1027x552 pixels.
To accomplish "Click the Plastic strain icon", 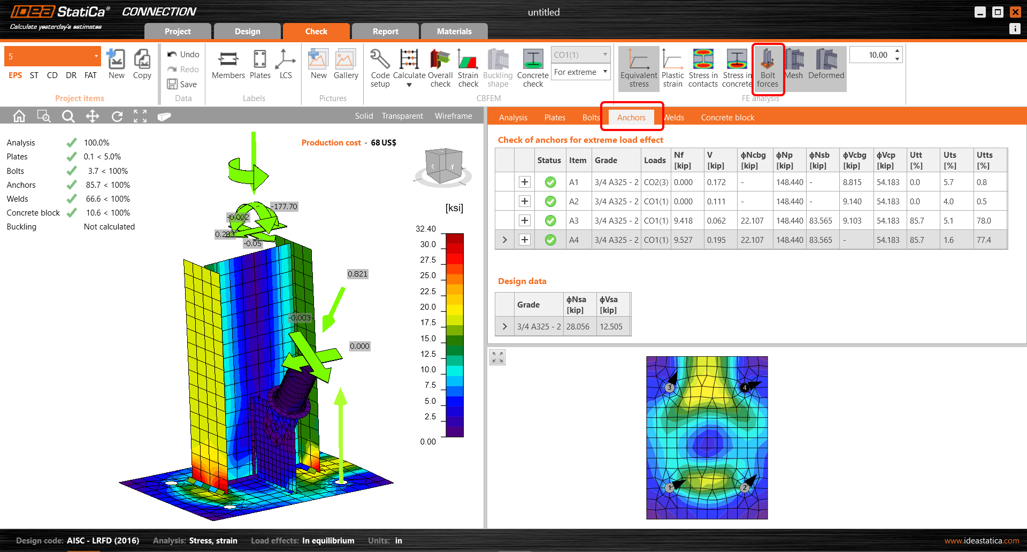I will click(672, 68).
